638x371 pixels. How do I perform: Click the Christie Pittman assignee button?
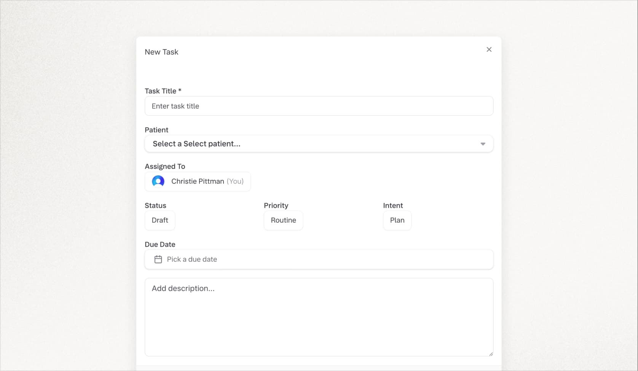coord(198,182)
